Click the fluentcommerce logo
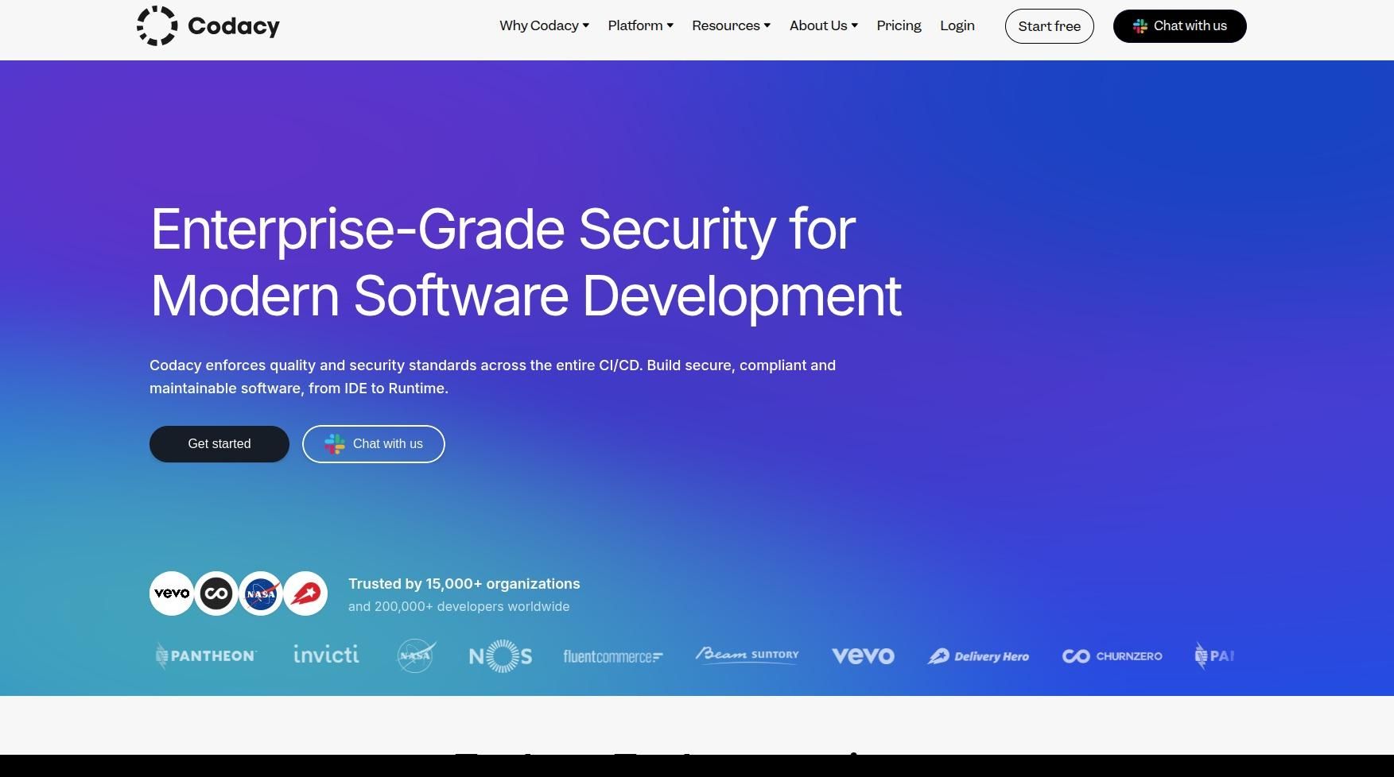 pyautogui.click(x=612, y=657)
